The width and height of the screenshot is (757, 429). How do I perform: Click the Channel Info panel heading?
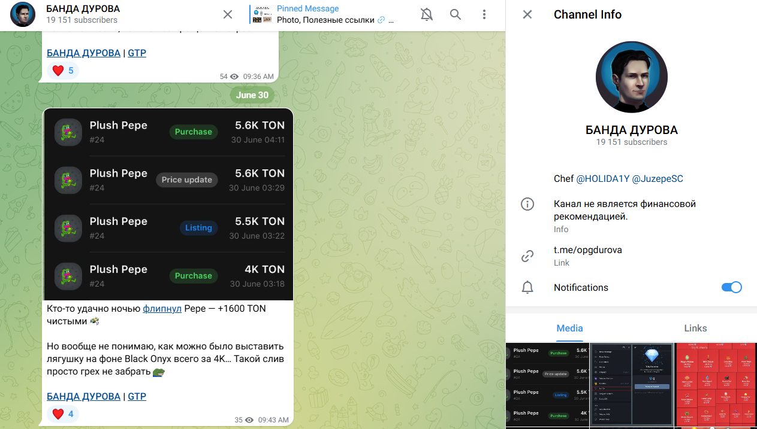(587, 14)
